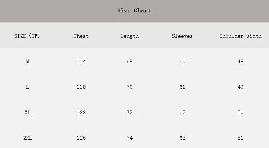Click the Sleeves column header
The image size is (269, 148).
tap(182, 36)
